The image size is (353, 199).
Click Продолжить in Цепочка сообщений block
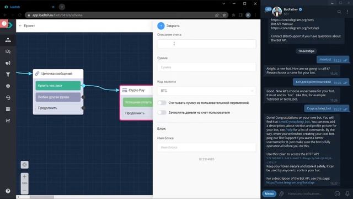tap(58, 108)
